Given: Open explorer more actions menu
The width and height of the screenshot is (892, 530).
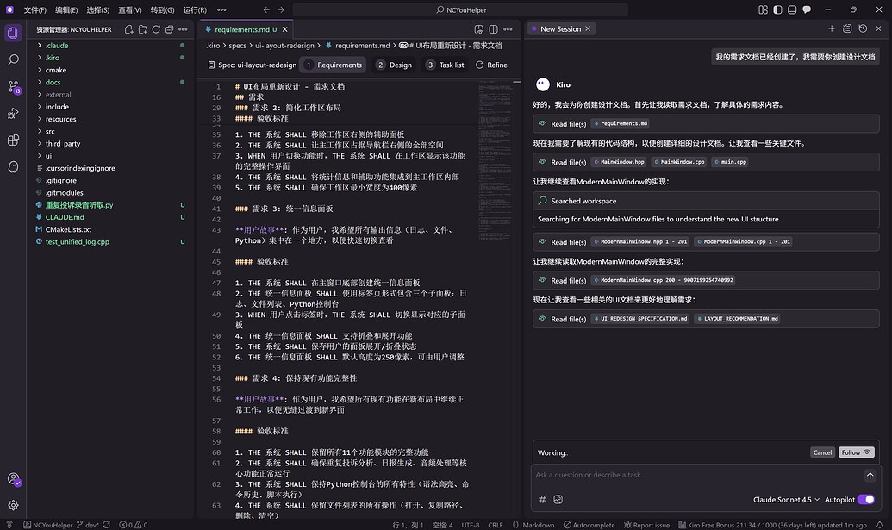Looking at the screenshot, I should (183, 29).
